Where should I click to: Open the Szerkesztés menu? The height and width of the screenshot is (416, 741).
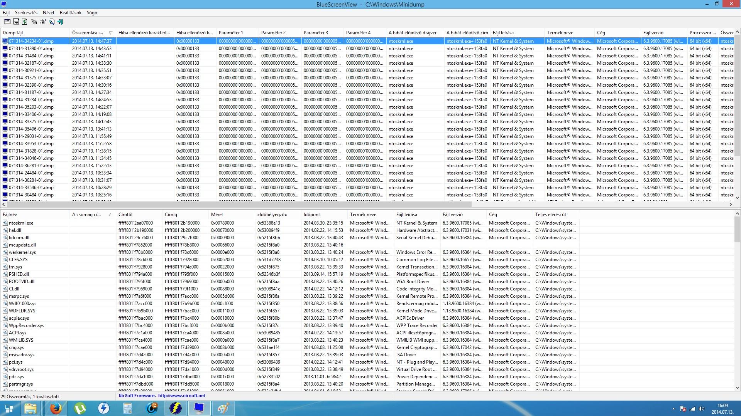26,13
